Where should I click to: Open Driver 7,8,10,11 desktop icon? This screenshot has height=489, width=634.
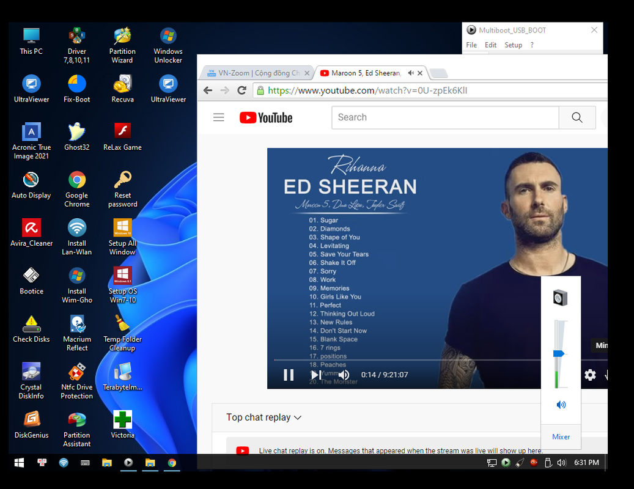[x=77, y=45]
